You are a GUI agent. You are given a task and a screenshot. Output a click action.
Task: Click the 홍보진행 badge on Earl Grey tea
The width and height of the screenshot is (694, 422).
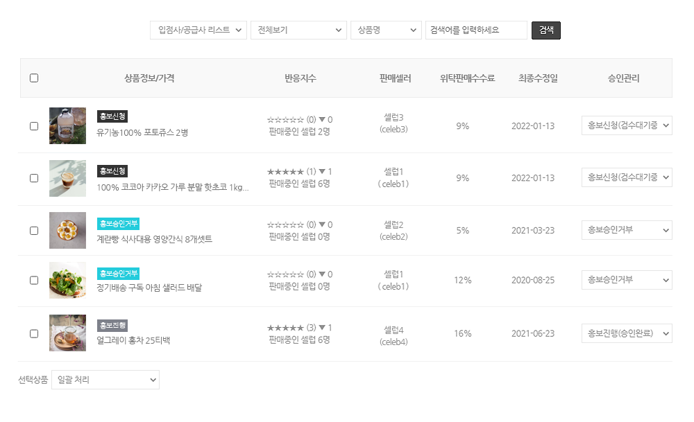[x=112, y=325]
